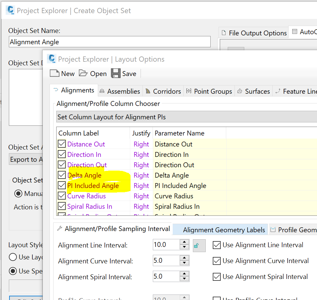Click Right justify for Curve Radius
This screenshot has height=300, width=317.
141,196
